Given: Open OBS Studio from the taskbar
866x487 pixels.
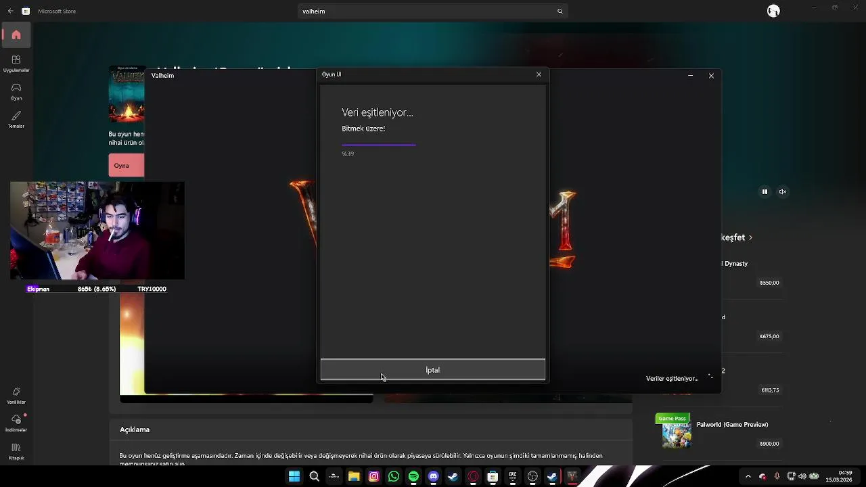Looking at the screenshot, I should tap(532, 477).
